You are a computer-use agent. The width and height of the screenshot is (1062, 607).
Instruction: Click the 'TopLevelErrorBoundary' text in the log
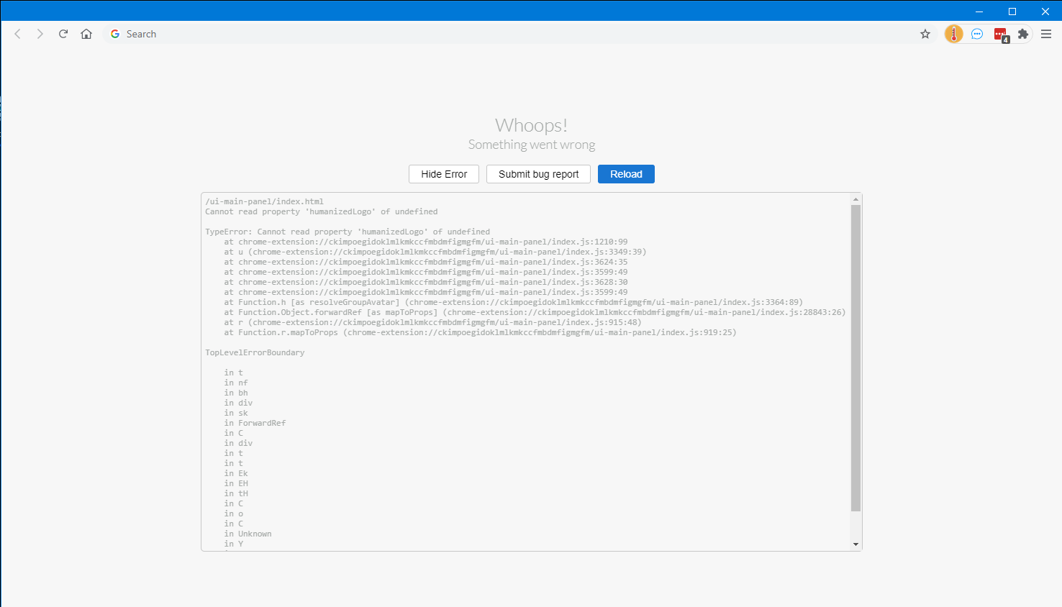pyautogui.click(x=255, y=352)
